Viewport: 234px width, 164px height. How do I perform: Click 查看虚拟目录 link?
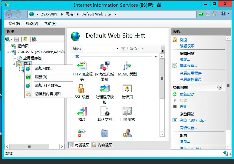191,79
